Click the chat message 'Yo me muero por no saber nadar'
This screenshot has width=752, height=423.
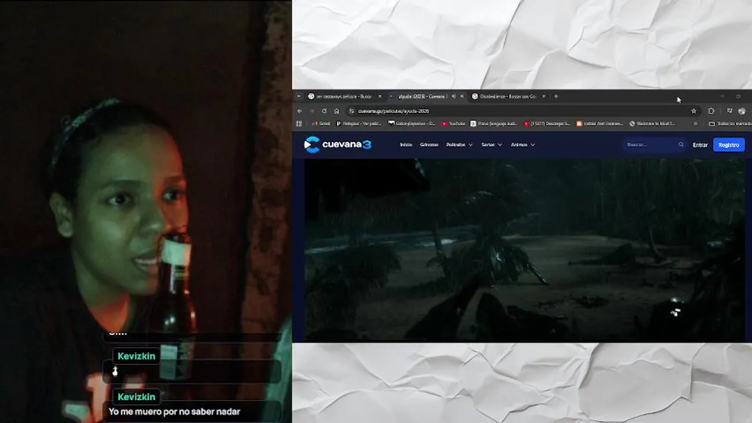(174, 412)
